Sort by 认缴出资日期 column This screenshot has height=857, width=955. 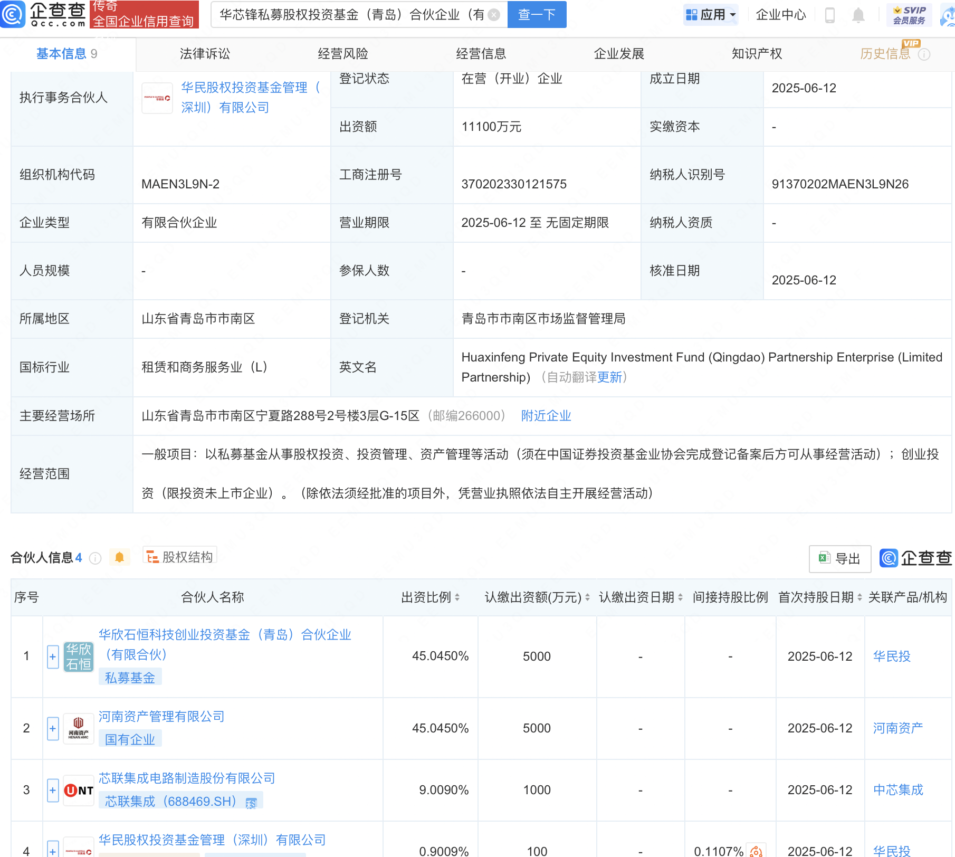pyautogui.click(x=680, y=597)
